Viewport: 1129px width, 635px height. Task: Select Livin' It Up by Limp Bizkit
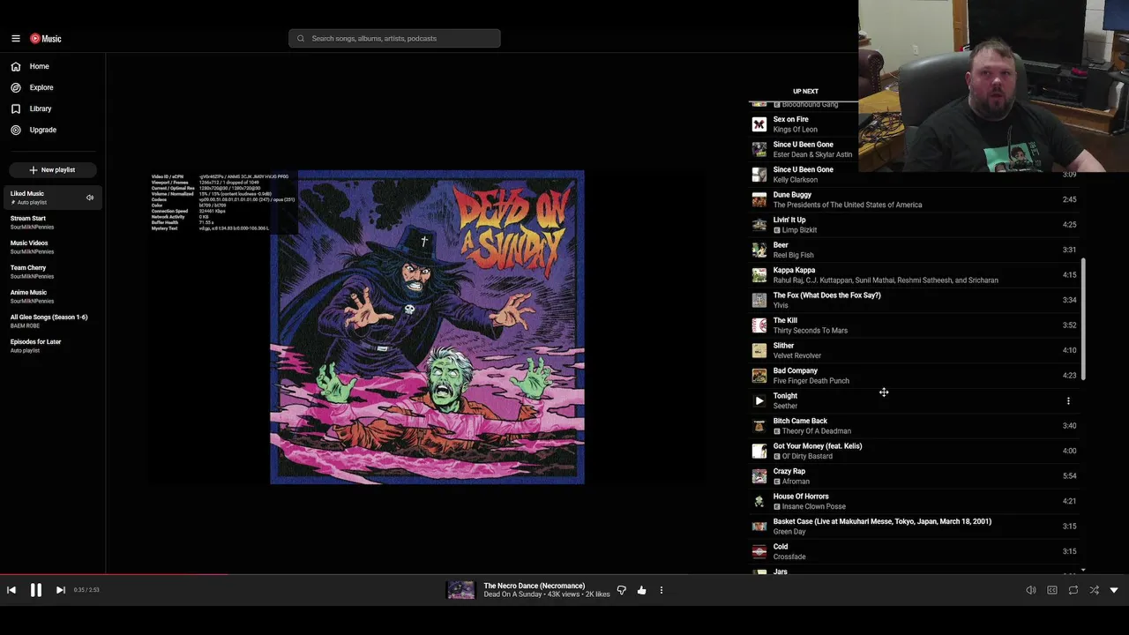click(914, 225)
